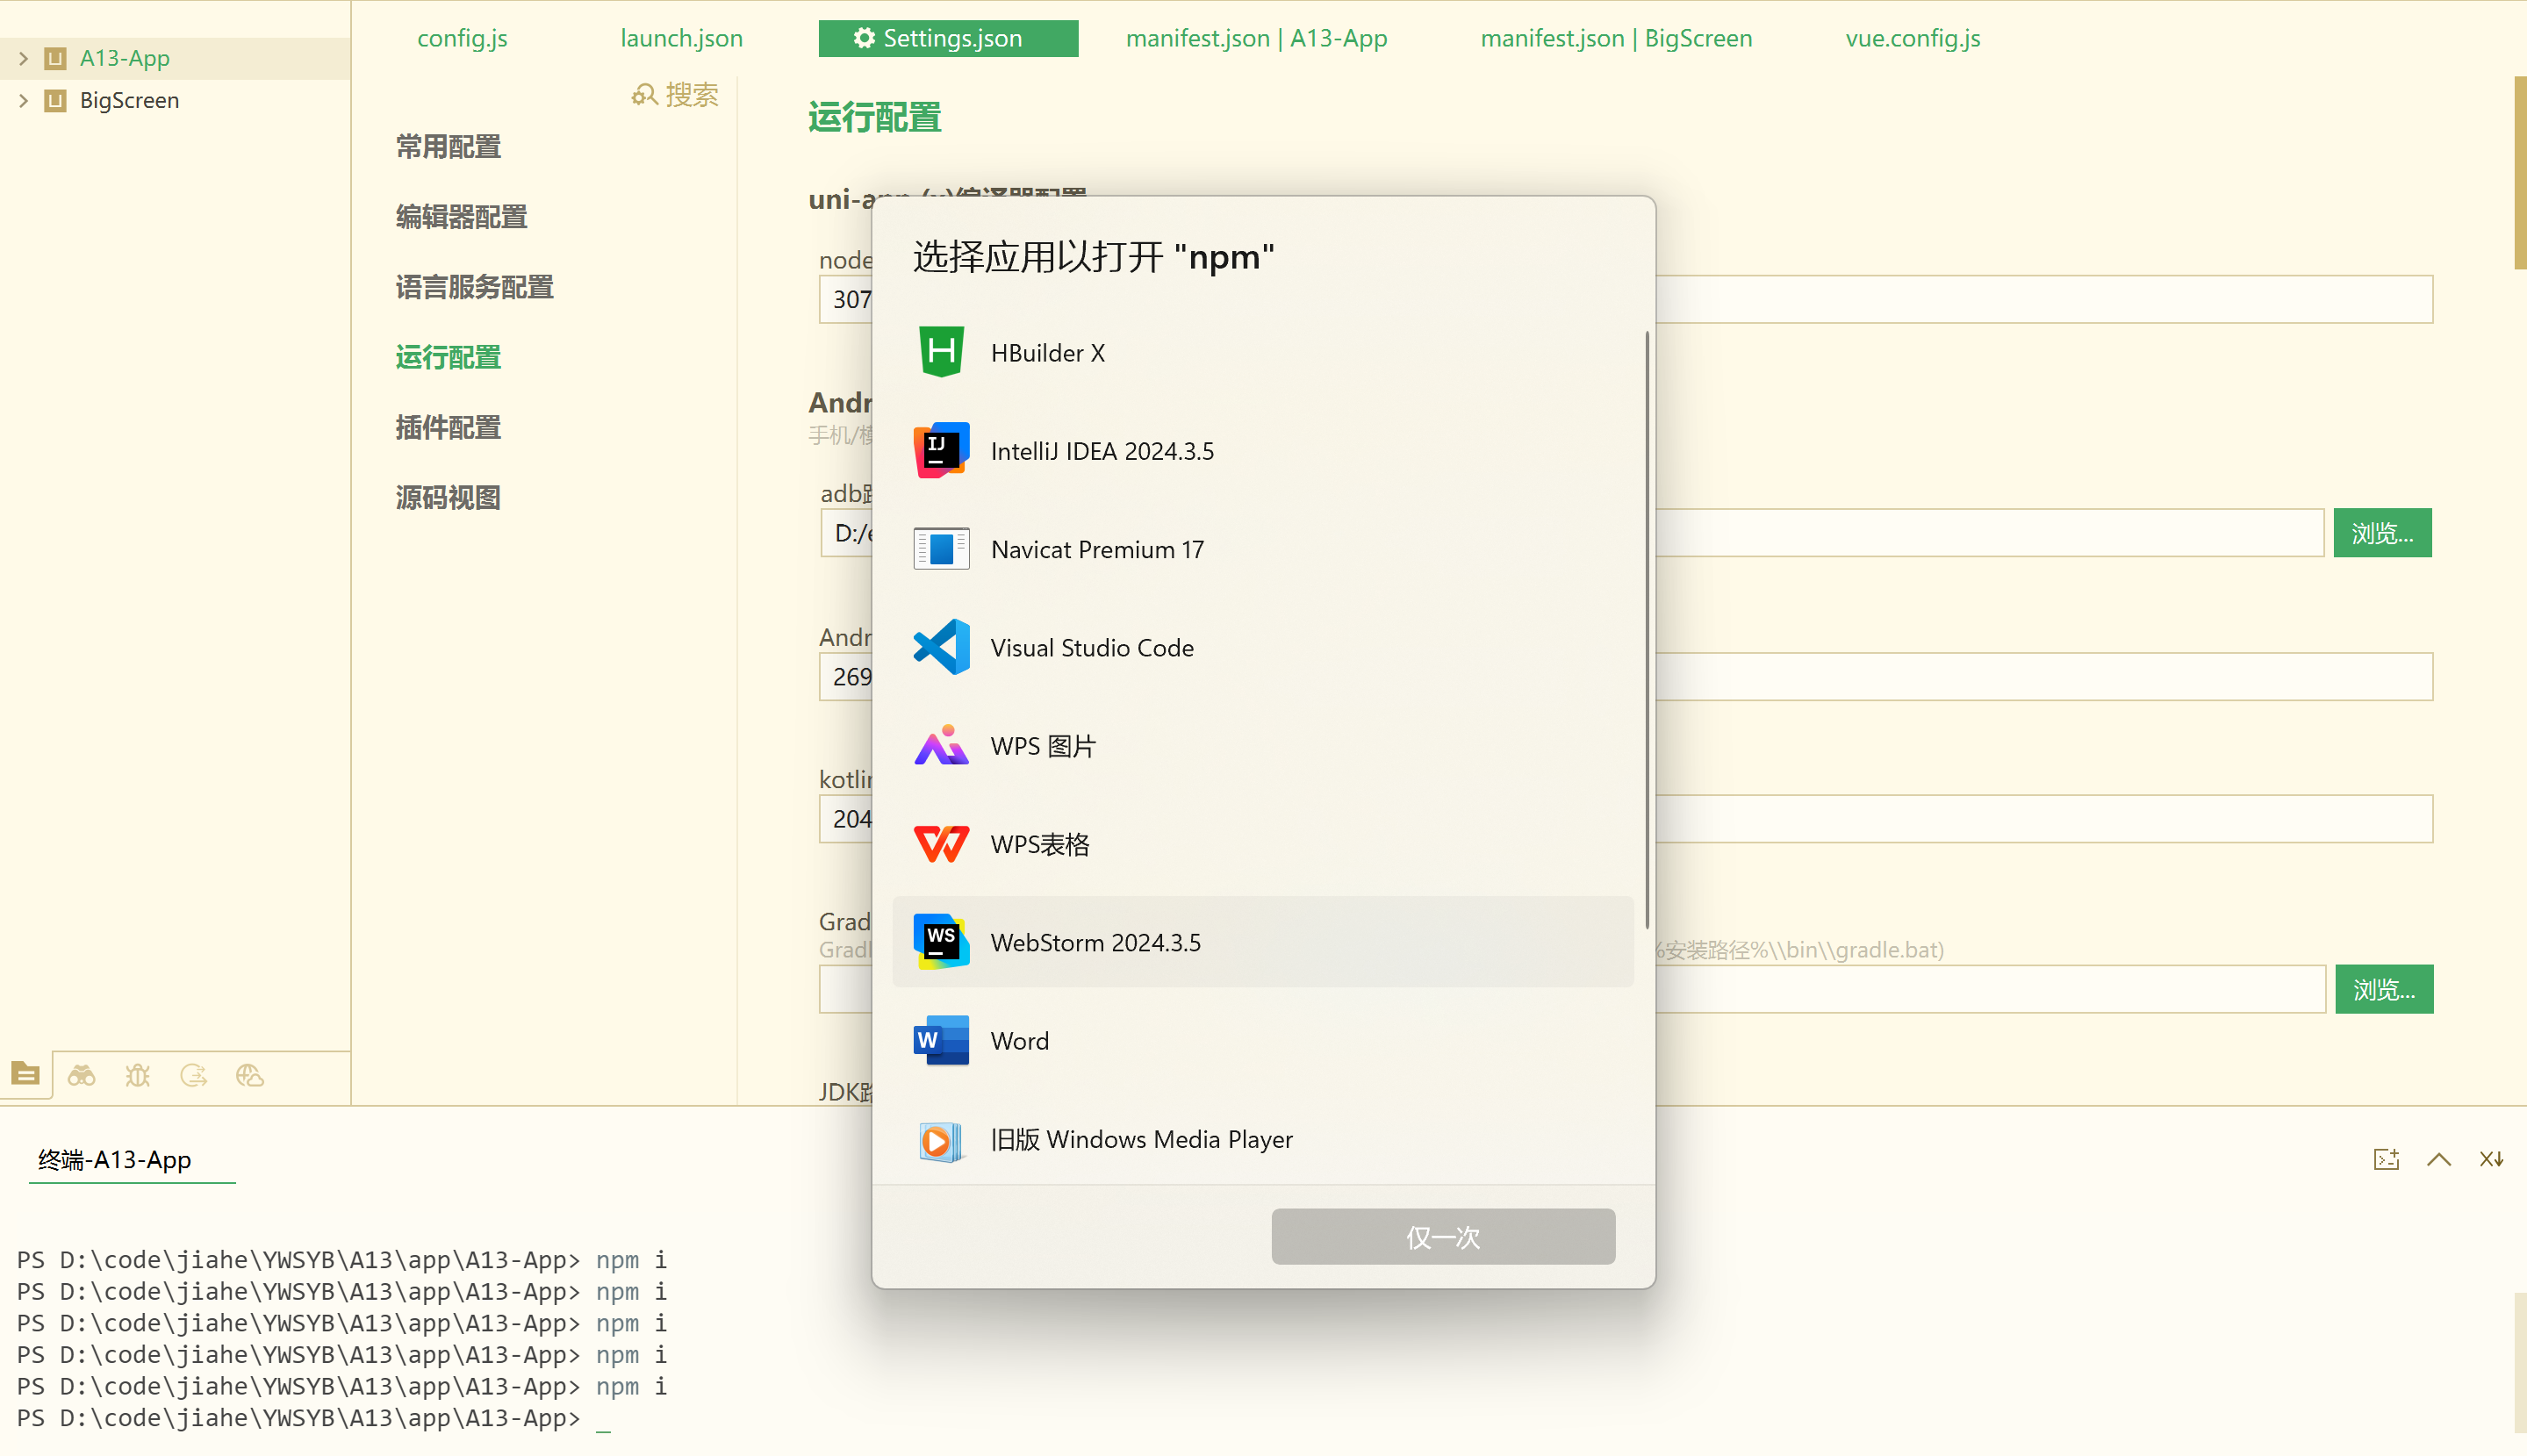The height and width of the screenshot is (1456, 2527).
Task: Select 旧版 Windows Media Player icon
Action: [x=940, y=1139]
